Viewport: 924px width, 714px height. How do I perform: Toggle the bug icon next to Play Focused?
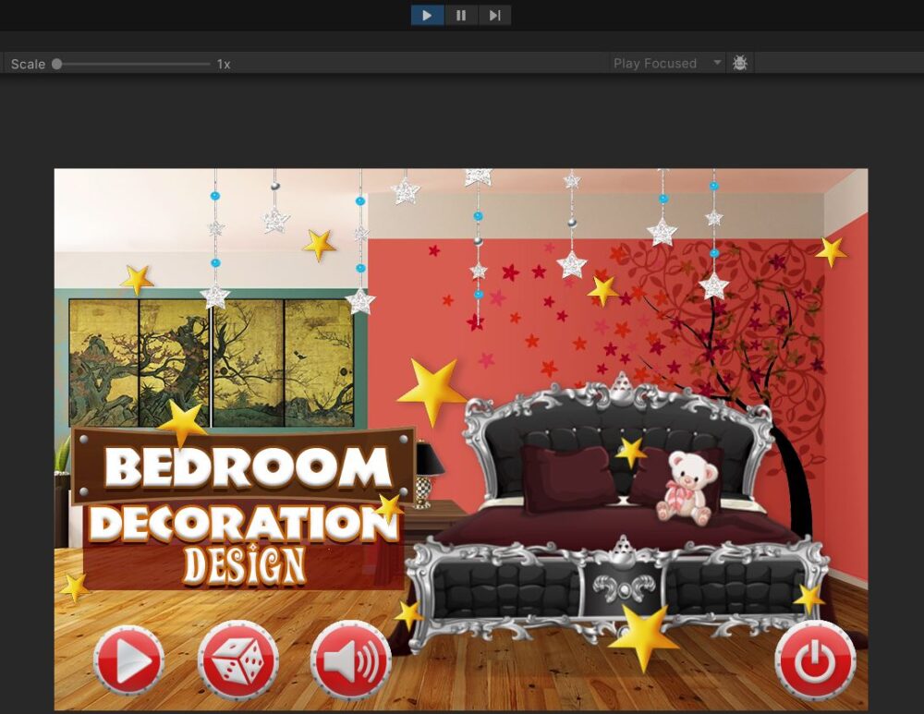[740, 63]
